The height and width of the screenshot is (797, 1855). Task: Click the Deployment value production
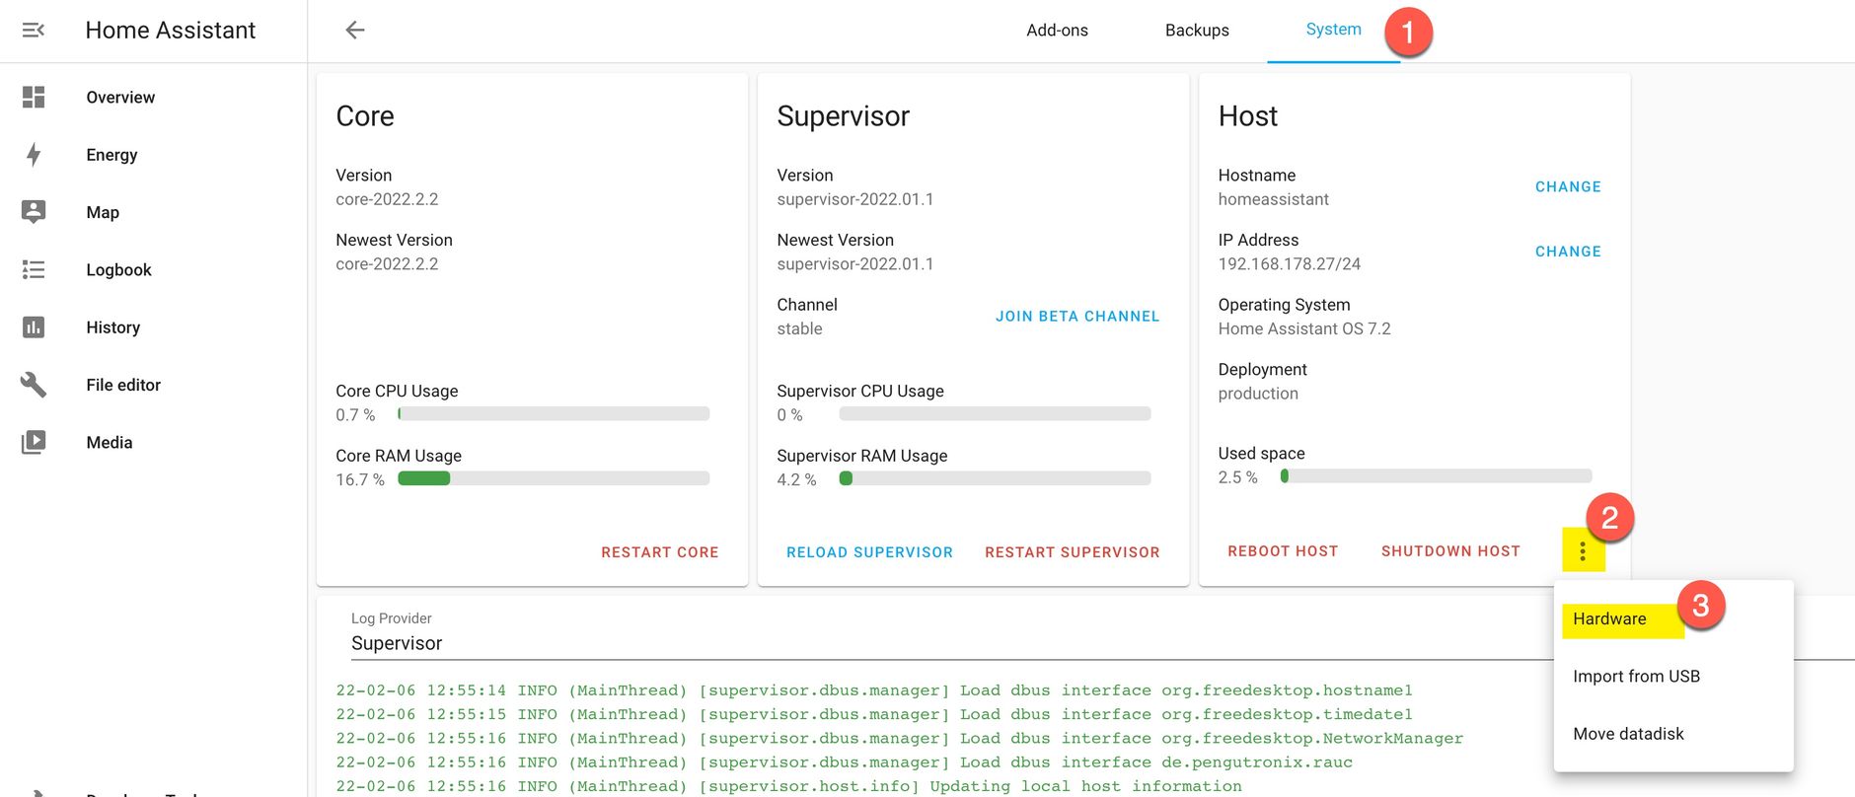tap(1258, 394)
